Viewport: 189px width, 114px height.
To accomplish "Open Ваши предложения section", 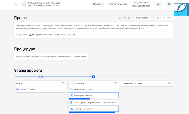I will (x=93, y=95).
